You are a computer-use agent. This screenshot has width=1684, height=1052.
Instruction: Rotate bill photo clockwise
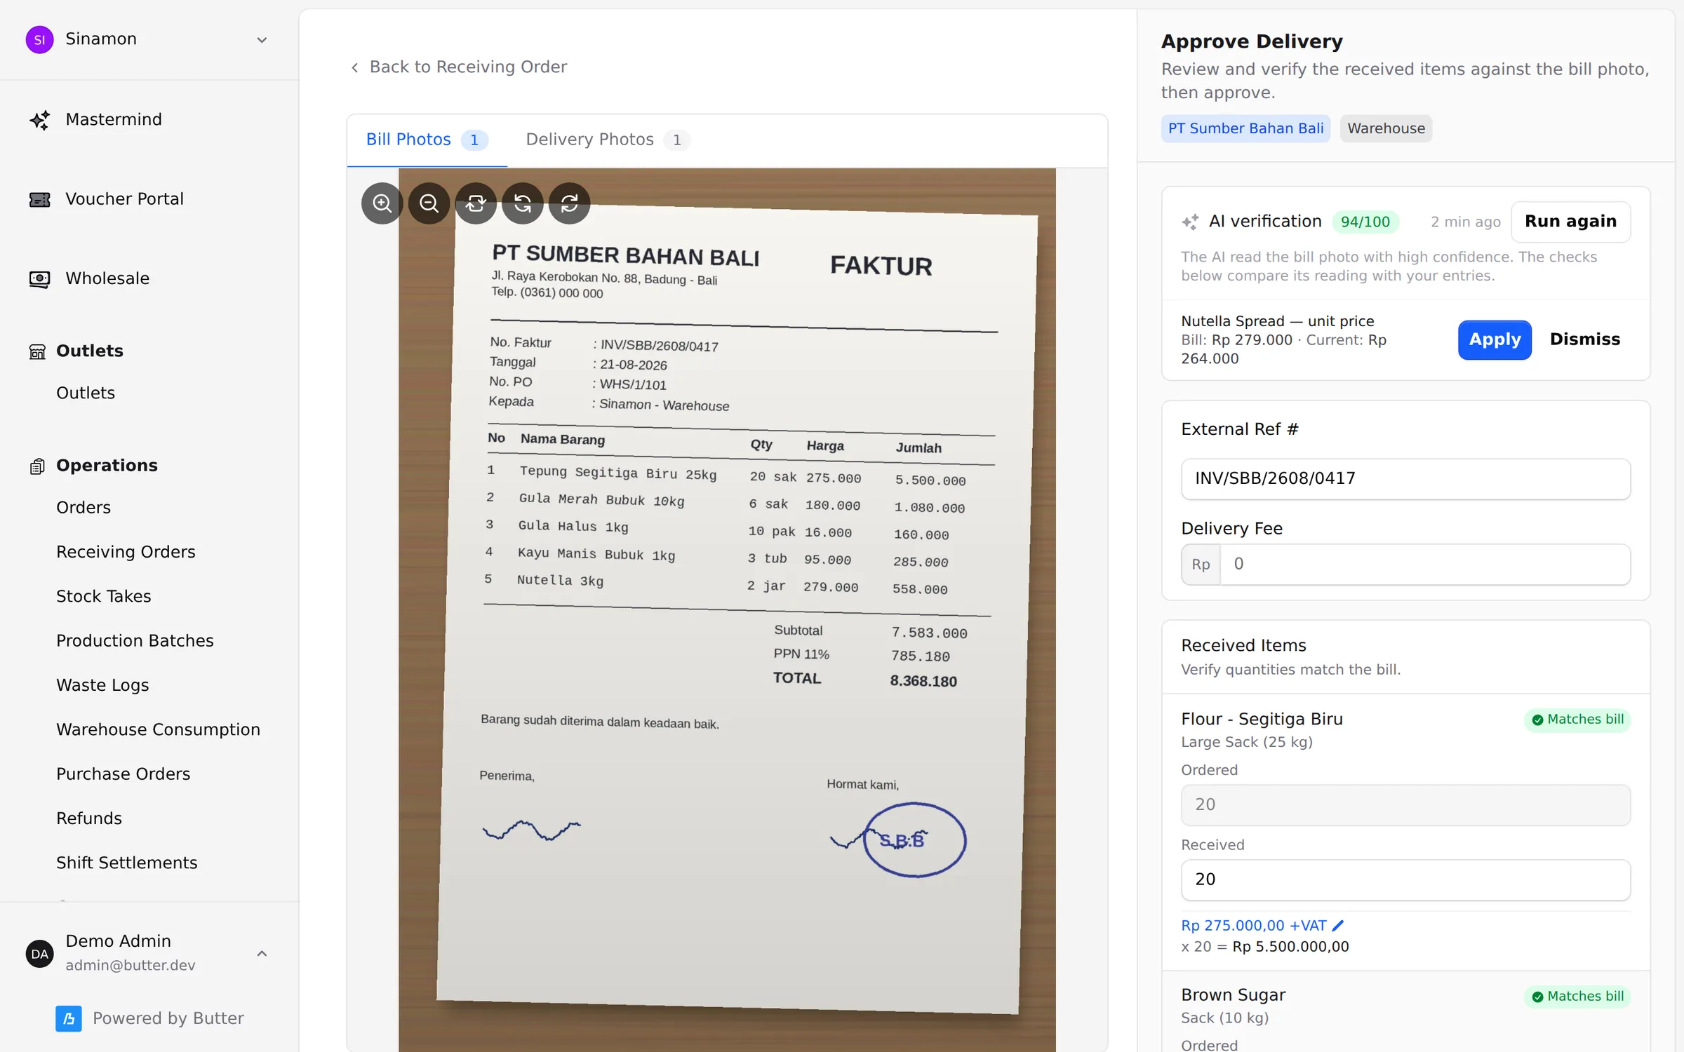[569, 203]
